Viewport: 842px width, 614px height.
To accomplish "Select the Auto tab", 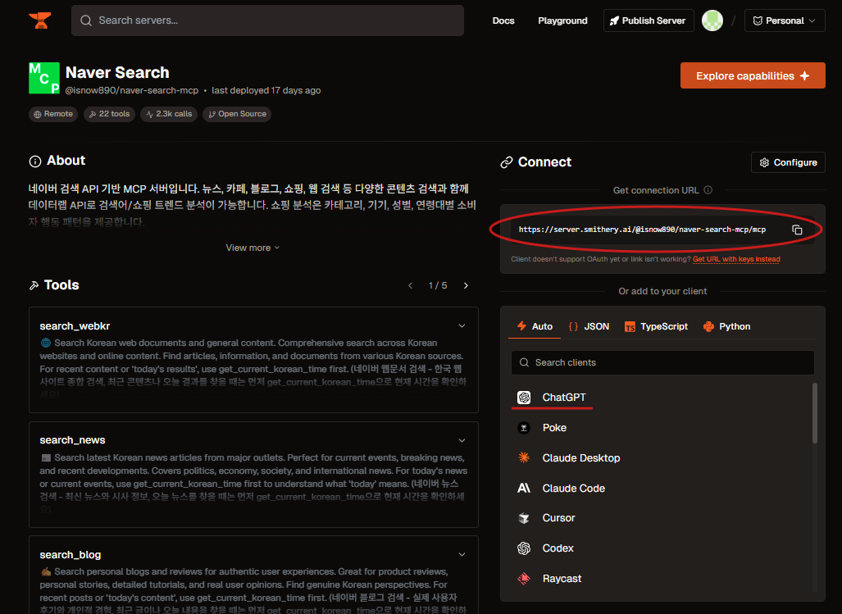I will [535, 326].
